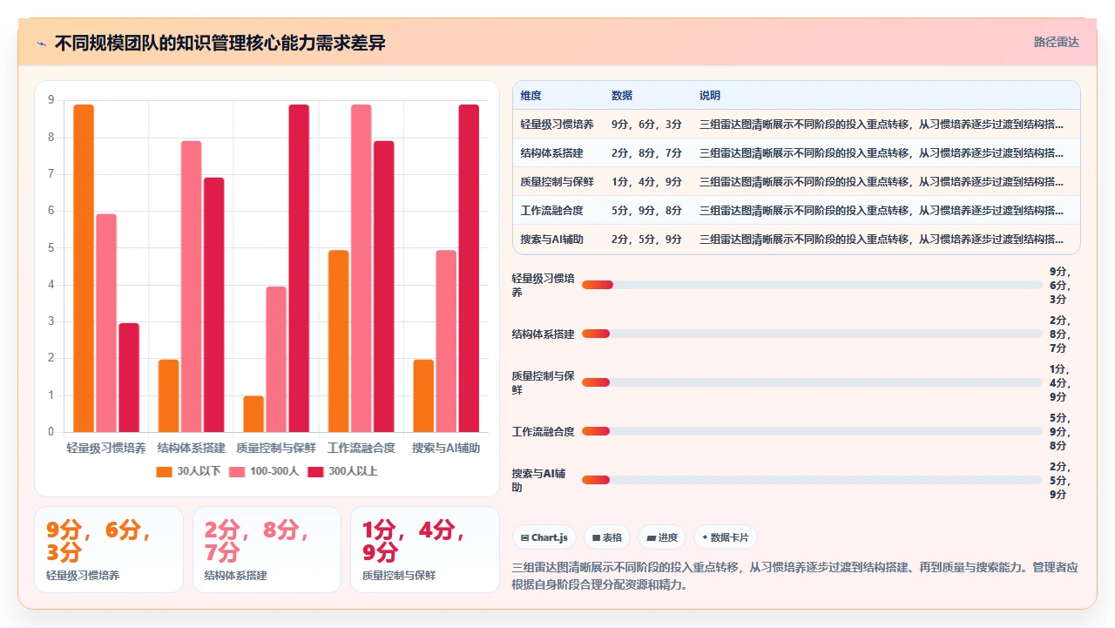Click the 说明 column header

pos(710,96)
